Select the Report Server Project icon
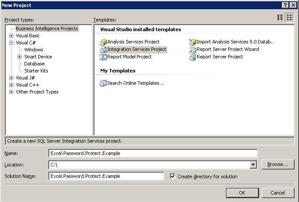Screen dimensions: 299x202 coord(193,57)
